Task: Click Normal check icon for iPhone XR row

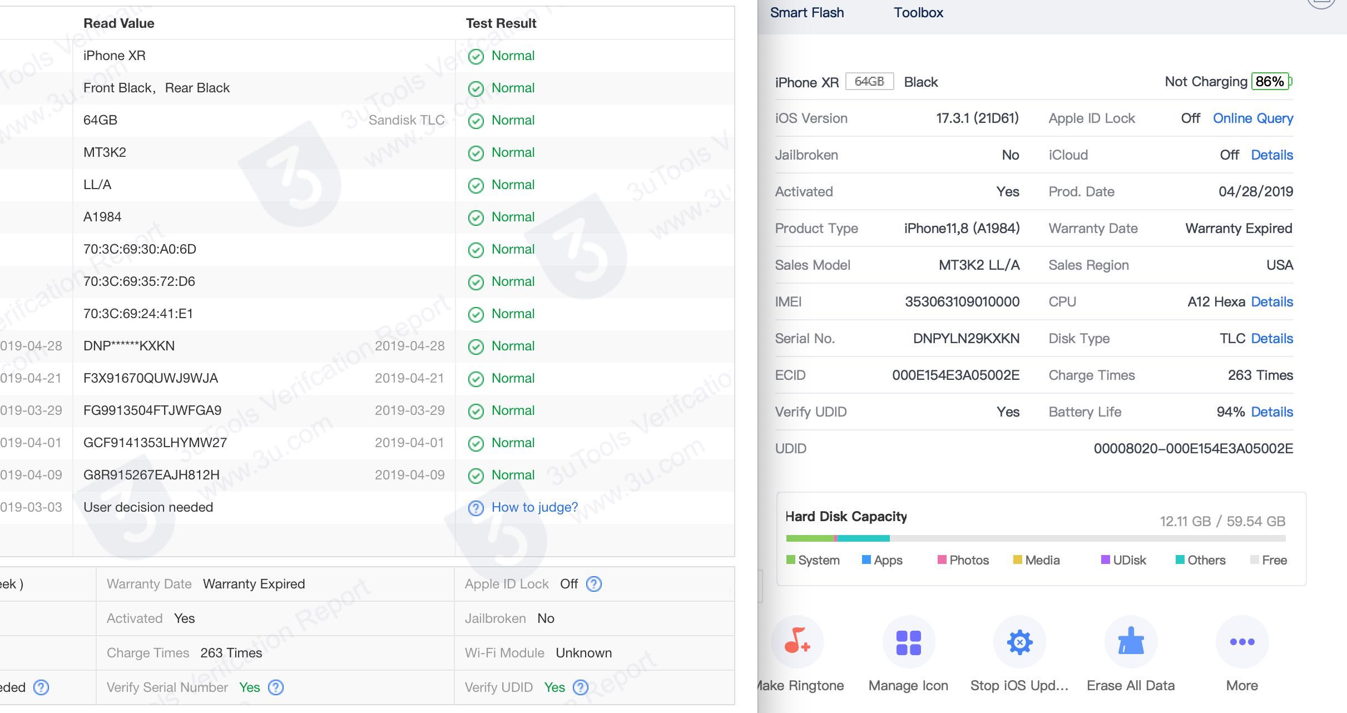Action: (x=476, y=56)
